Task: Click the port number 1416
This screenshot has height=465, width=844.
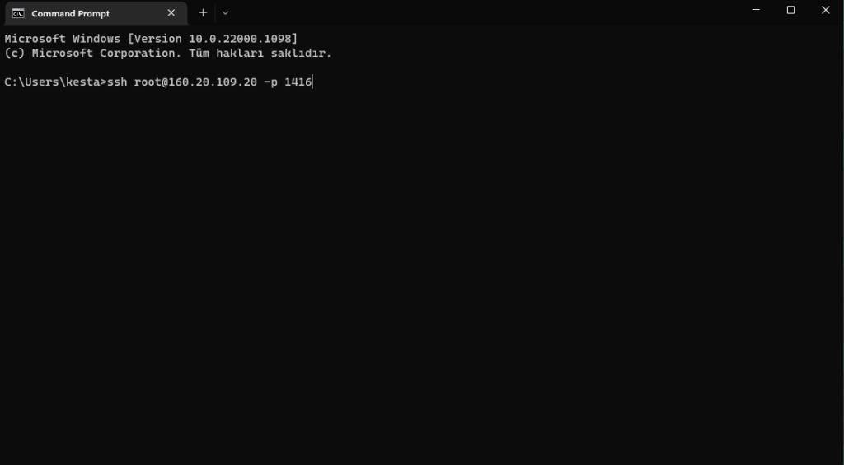Action: point(298,82)
